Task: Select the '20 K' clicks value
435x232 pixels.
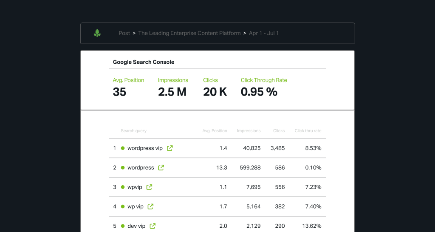Action: pos(215,92)
